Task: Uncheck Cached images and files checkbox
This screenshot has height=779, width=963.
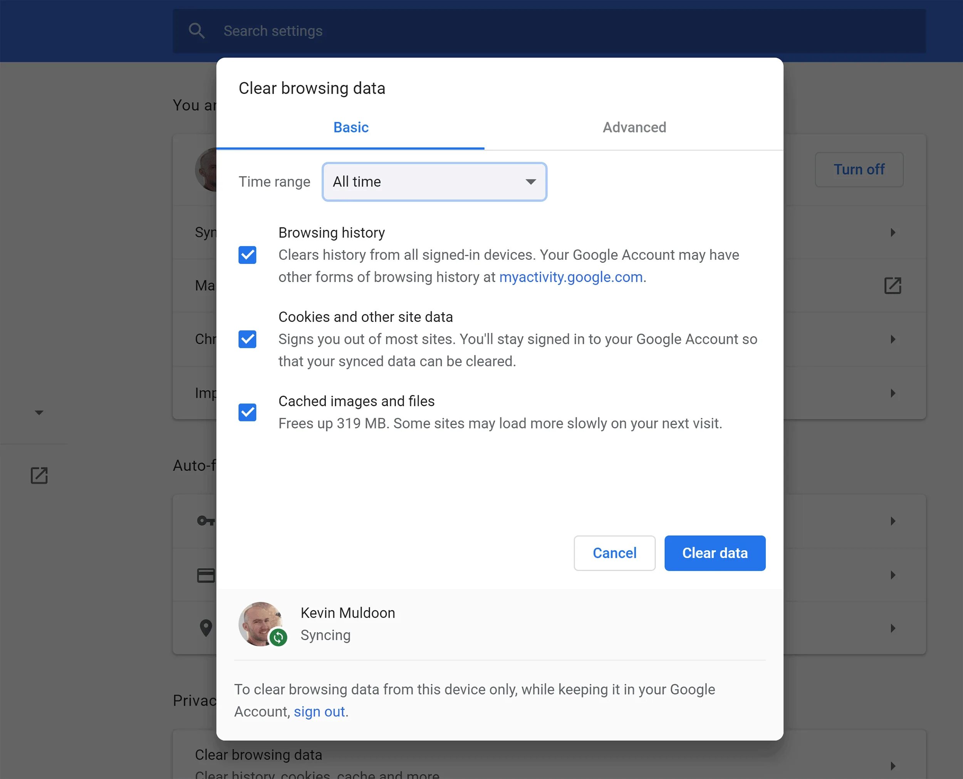Action: (247, 412)
